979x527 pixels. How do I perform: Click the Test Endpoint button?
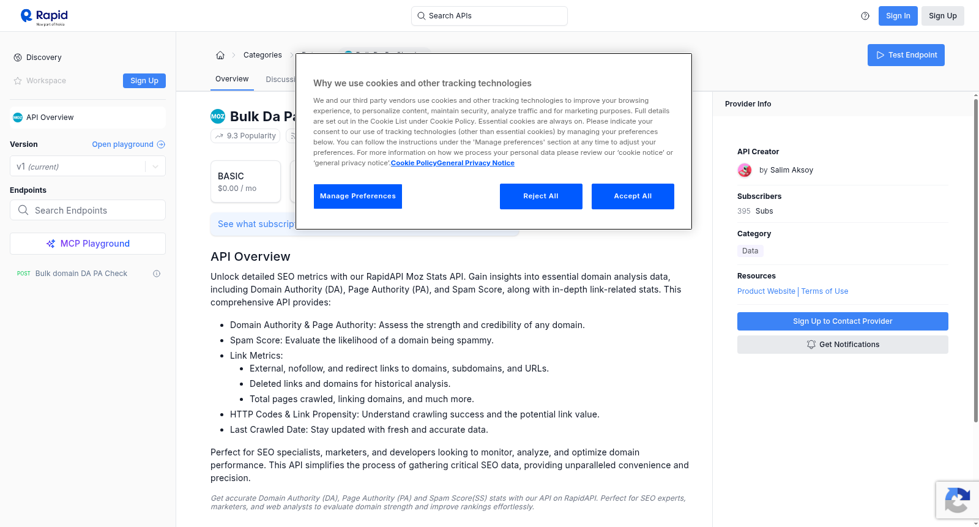click(906, 55)
